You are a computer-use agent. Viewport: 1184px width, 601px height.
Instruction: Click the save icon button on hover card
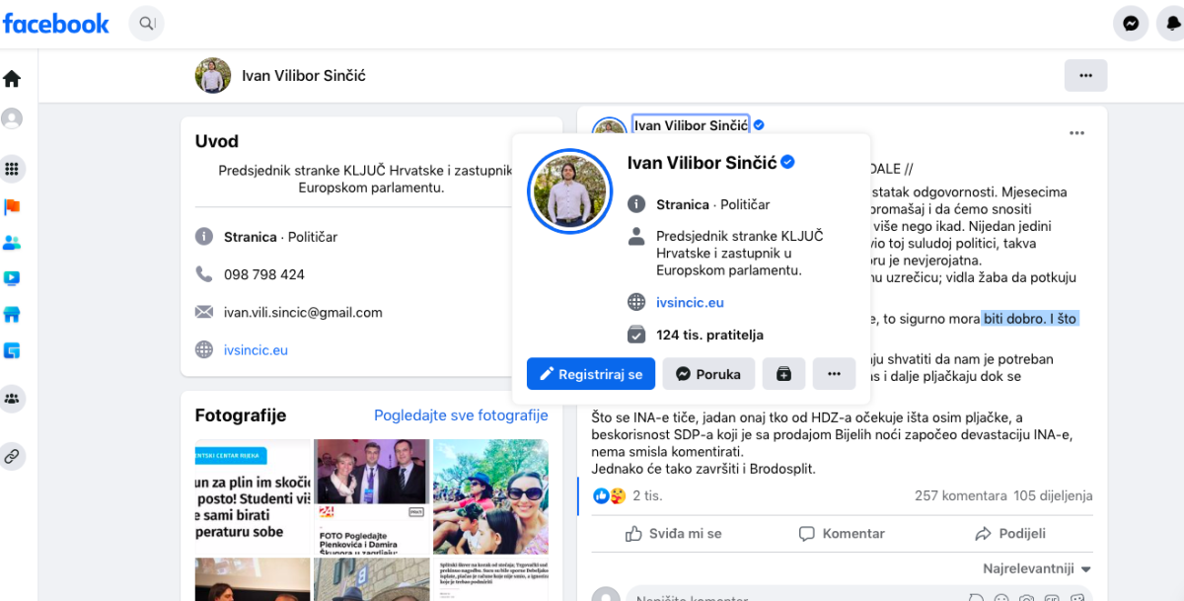click(x=783, y=374)
